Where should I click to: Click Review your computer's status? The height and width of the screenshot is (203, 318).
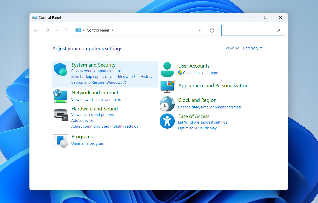(x=96, y=71)
